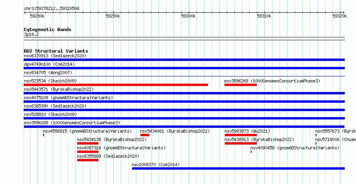Select the dgv4749n100 (Coe2014) label
Image resolution: width=356 pixels, height=184 pixels.
point(49,64)
